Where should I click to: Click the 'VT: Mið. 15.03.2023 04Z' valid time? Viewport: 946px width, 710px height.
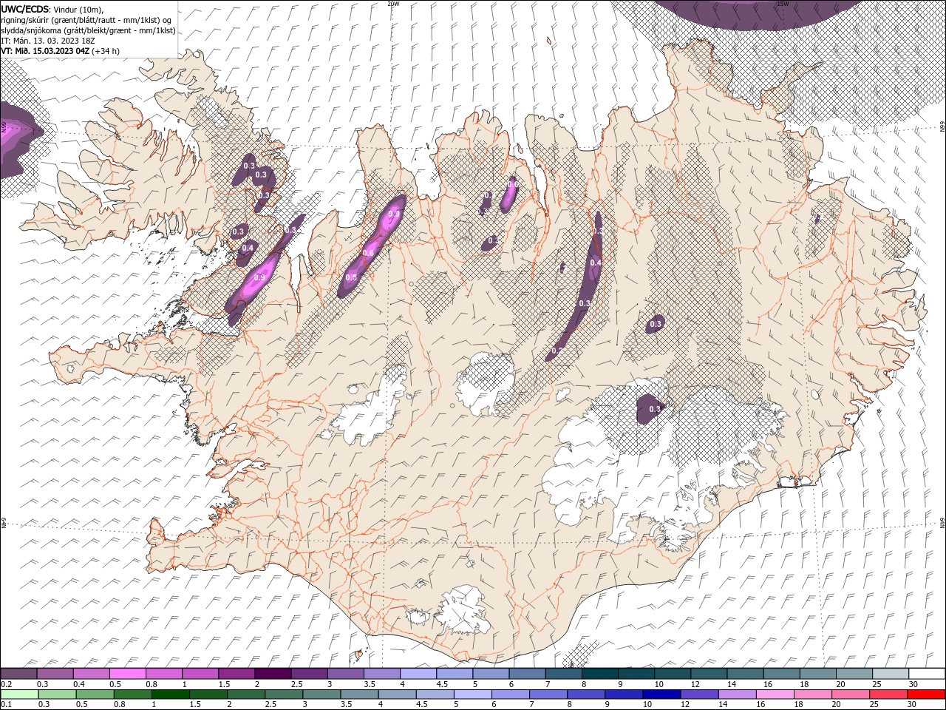tap(45, 51)
